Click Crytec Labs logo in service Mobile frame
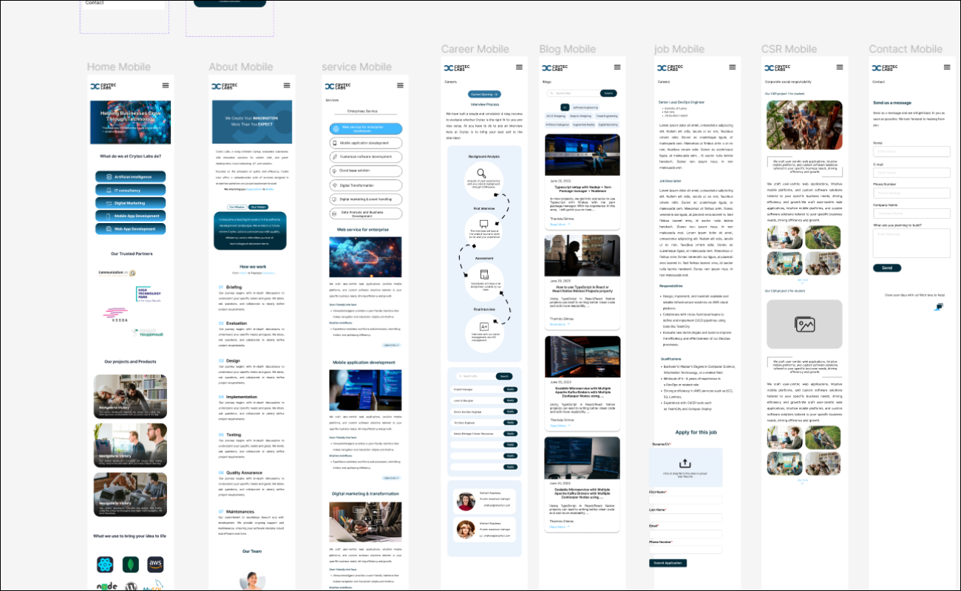961x591 pixels. pos(338,86)
